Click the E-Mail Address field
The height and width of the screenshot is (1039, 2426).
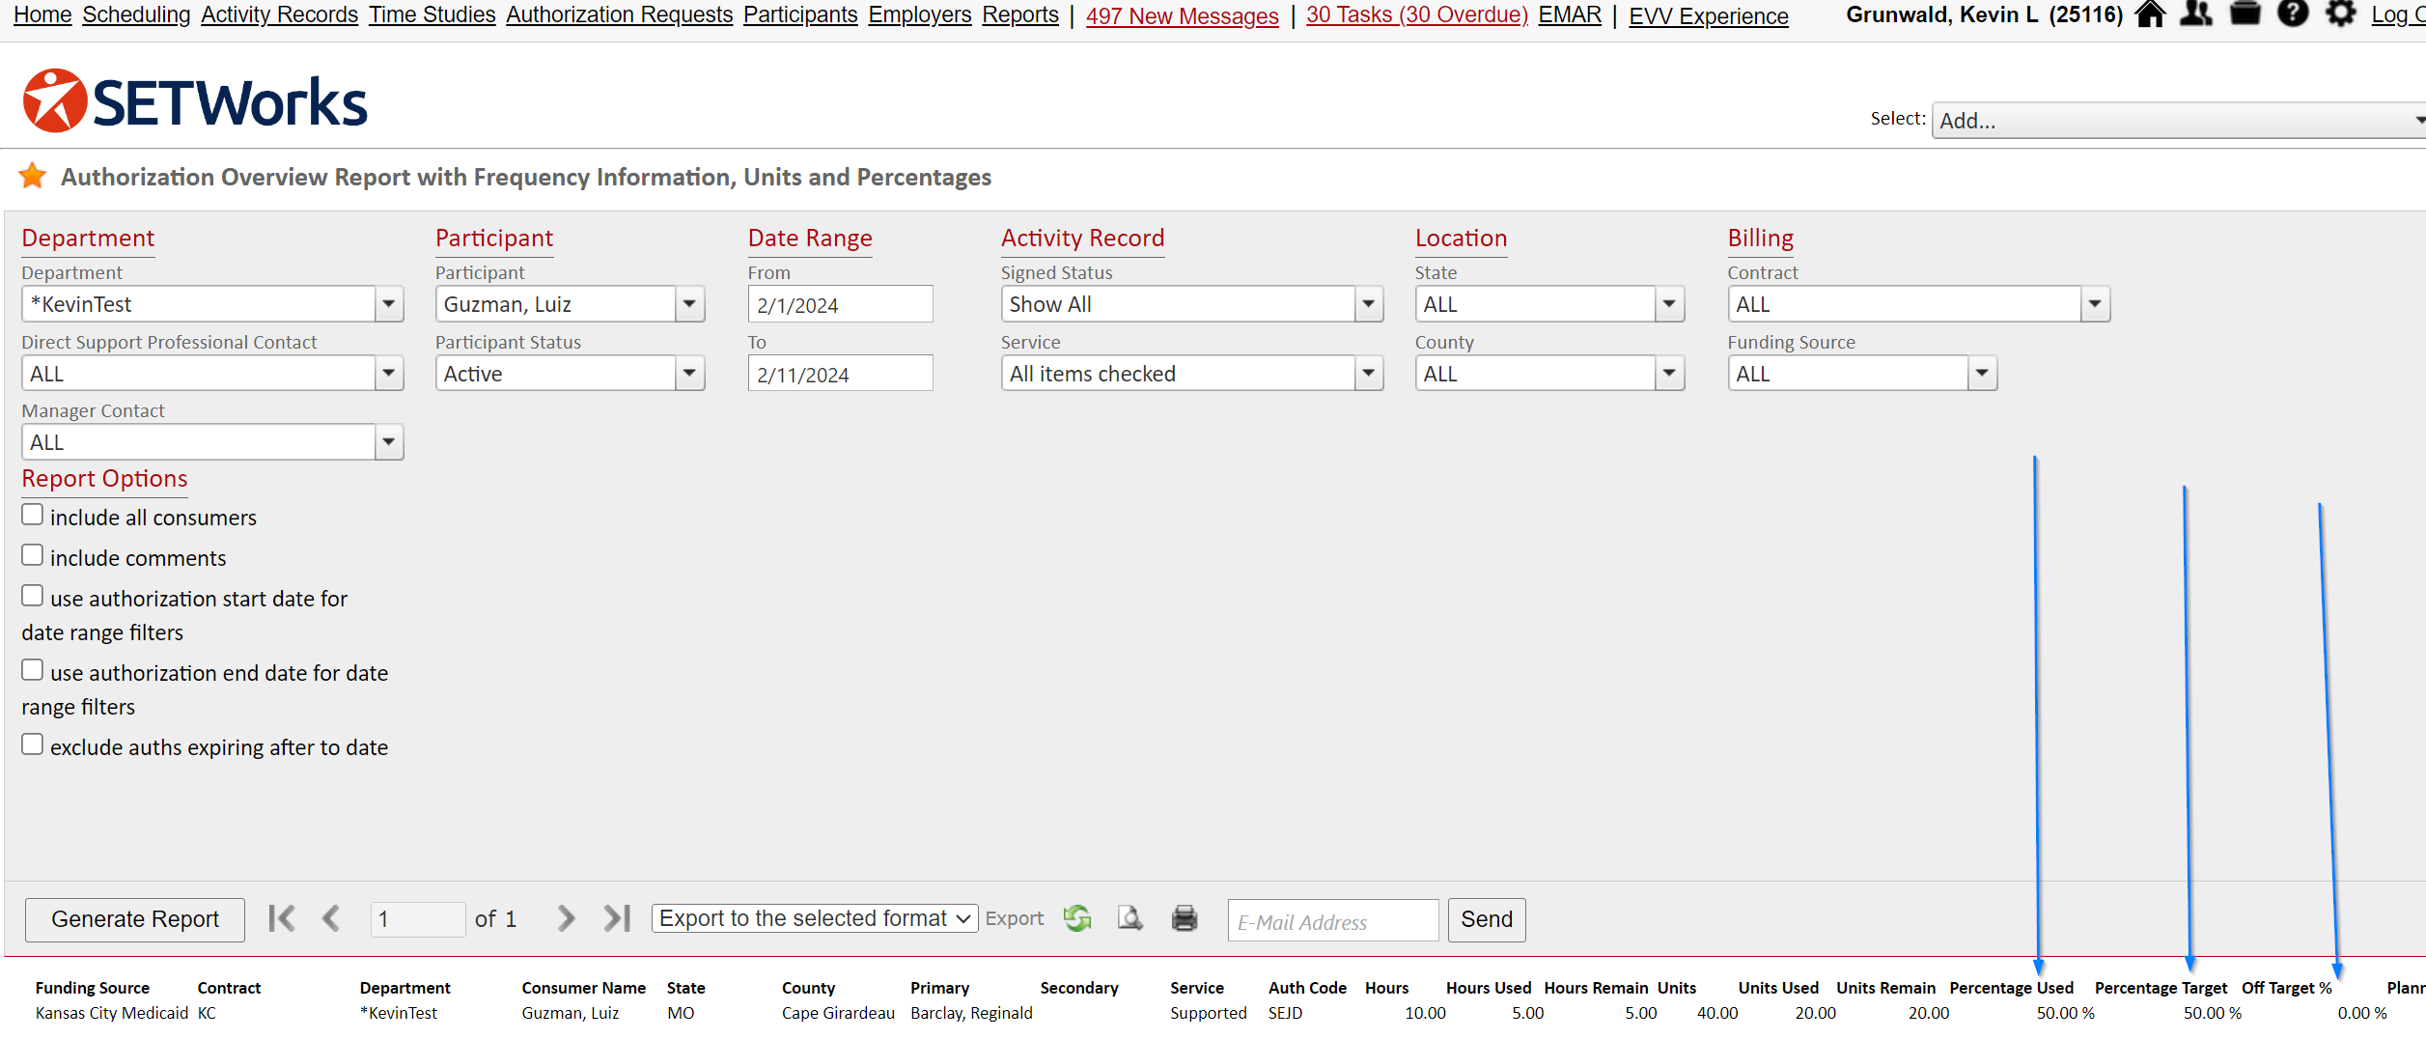1333,920
